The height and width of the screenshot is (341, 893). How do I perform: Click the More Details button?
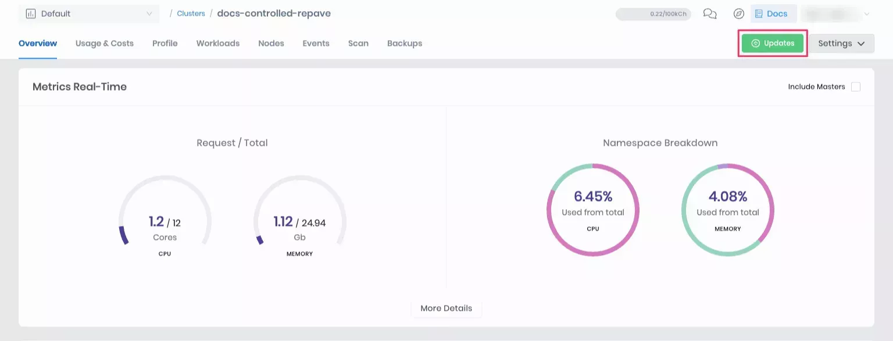coord(446,308)
